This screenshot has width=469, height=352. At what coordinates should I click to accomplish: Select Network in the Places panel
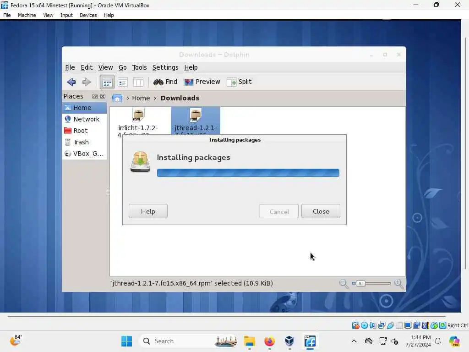84,119
